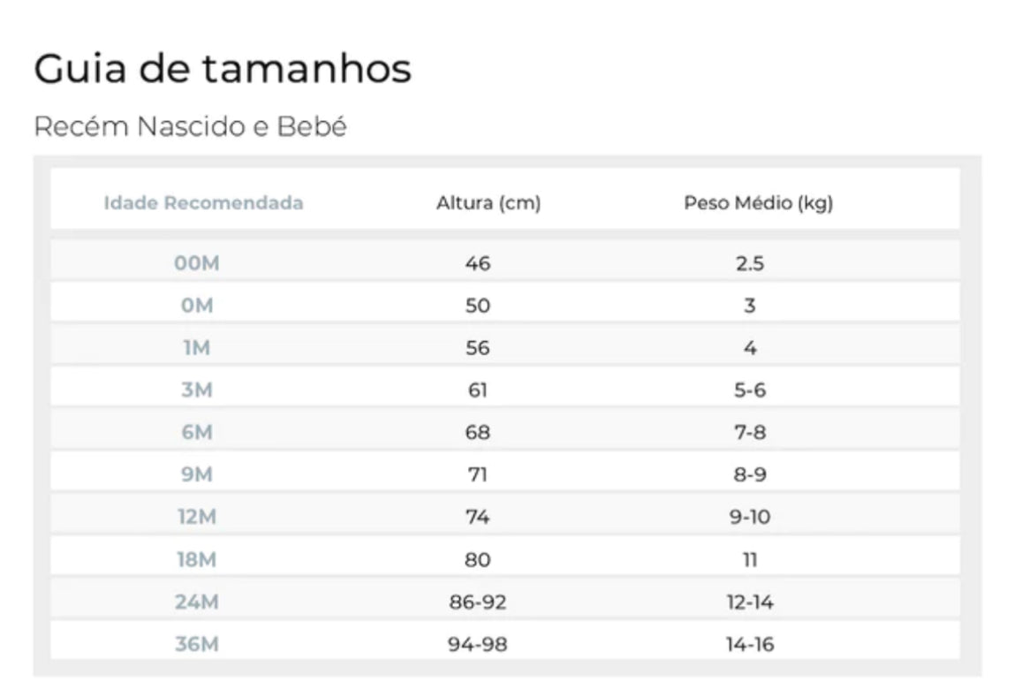Viewport: 1030px width, 697px height.
Task: Select the 36M size row label
Action: coord(197,645)
